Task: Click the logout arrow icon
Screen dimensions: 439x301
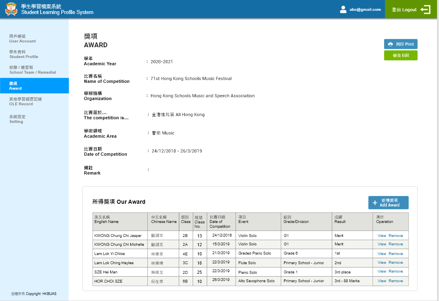Action: (x=425, y=10)
